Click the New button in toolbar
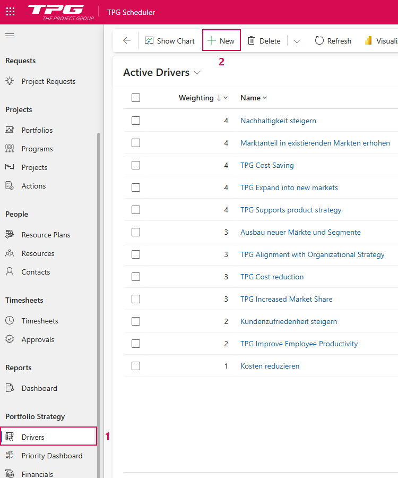This screenshot has height=478, width=398. (221, 41)
